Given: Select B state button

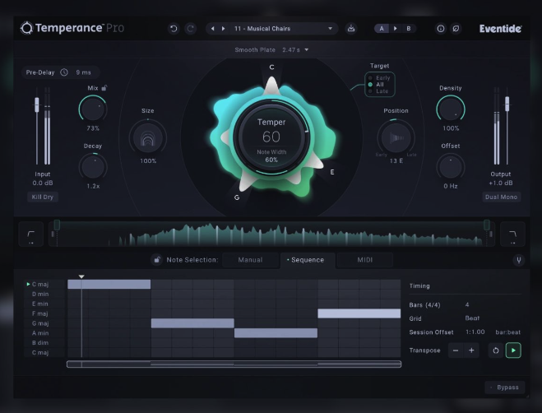Looking at the screenshot, I should point(409,29).
